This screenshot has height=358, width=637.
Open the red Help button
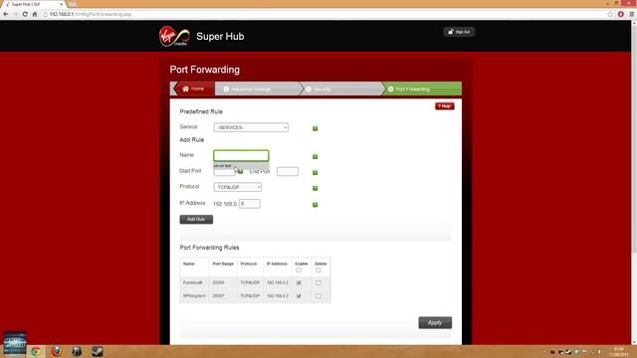(x=445, y=106)
